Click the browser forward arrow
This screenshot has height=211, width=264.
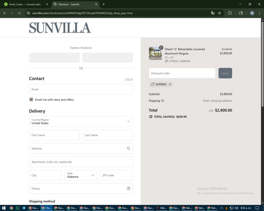(x=12, y=13)
